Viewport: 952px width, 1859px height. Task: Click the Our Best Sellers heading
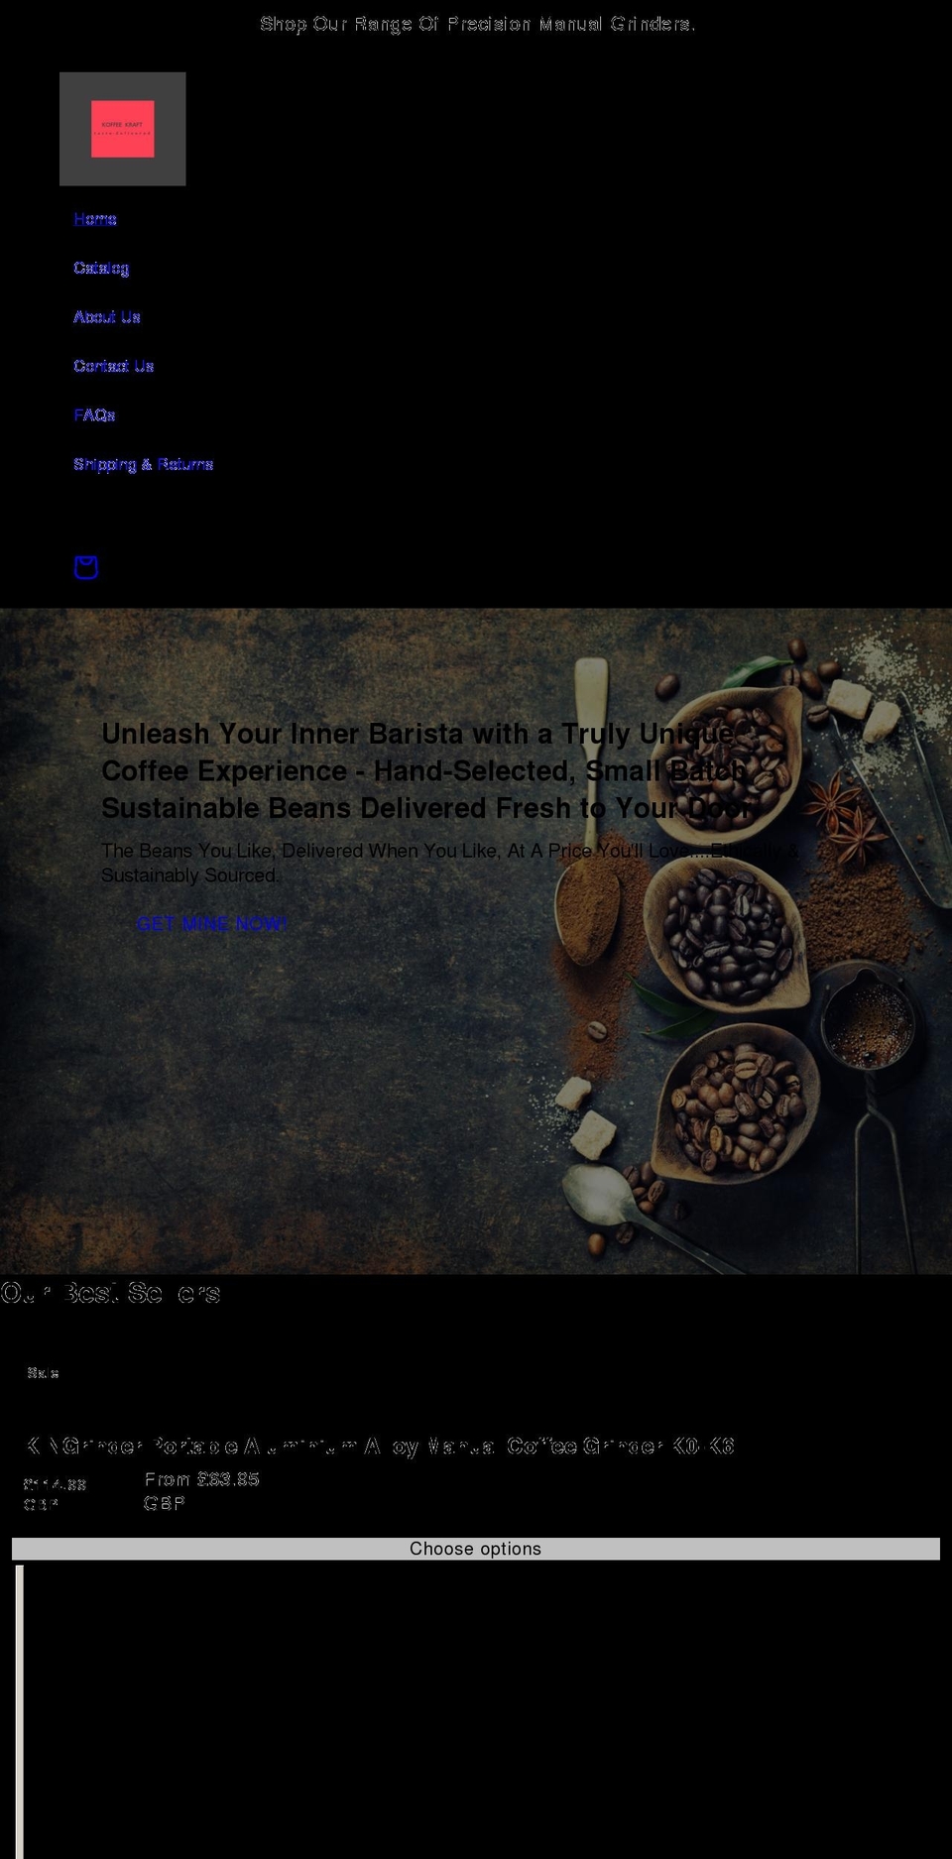110,1293
